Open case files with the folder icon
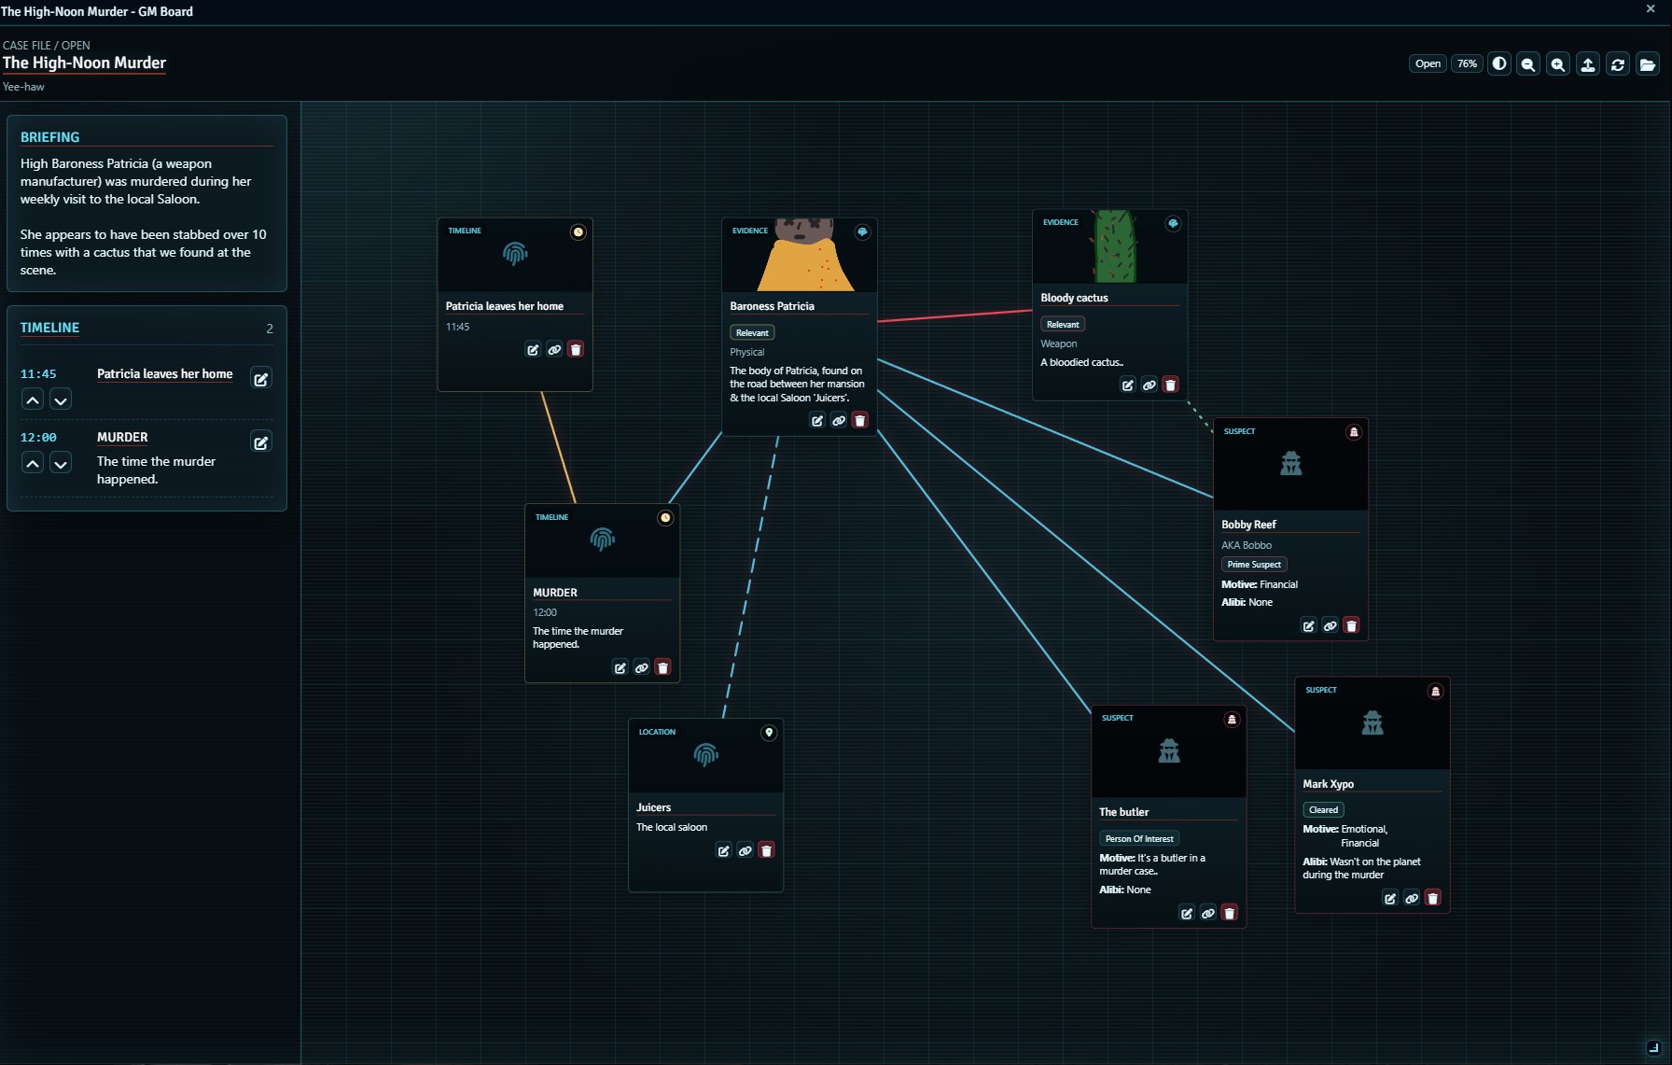This screenshot has width=1672, height=1065. tap(1648, 64)
